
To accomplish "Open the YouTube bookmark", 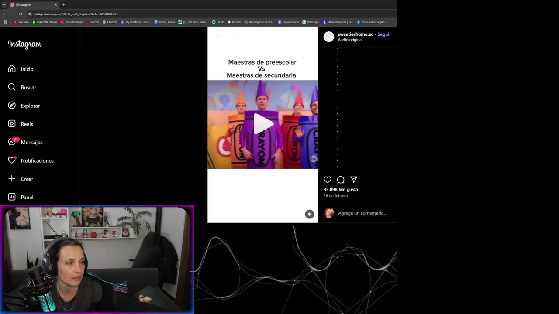I will (x=21, y=22).
